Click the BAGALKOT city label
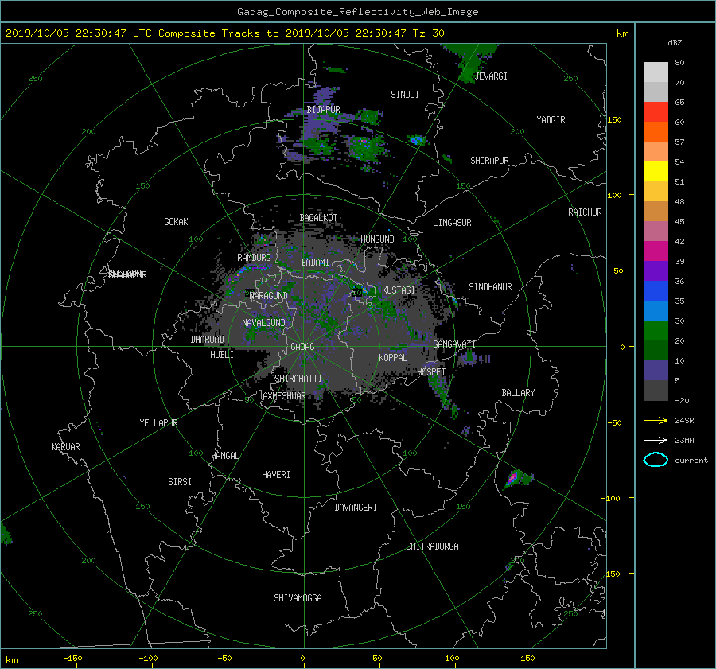 (318, 218)
